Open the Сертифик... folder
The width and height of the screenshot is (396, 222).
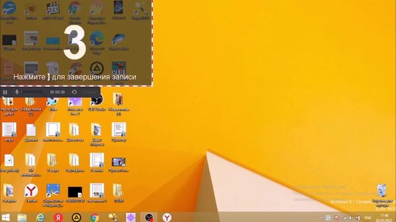click(74, 163)
